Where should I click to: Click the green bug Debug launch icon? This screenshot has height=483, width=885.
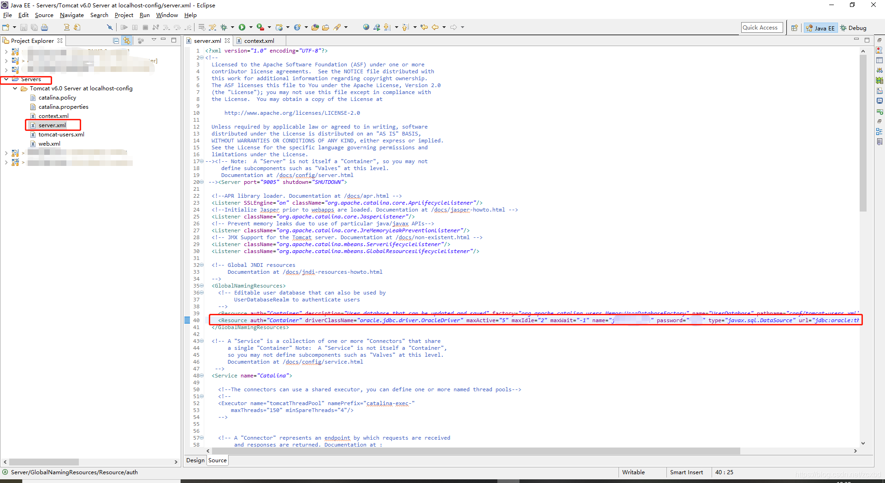pos(224,27)
